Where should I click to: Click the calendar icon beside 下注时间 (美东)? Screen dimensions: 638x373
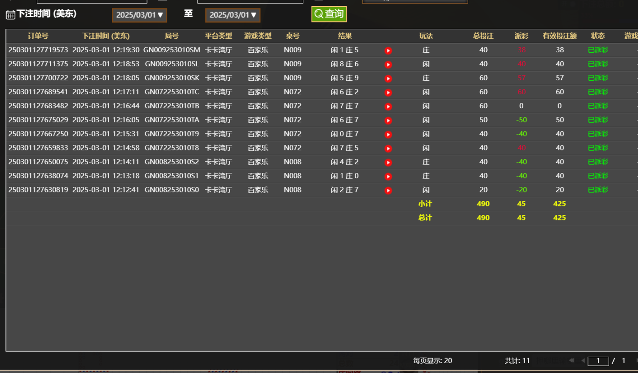click(x=10, y=14)
